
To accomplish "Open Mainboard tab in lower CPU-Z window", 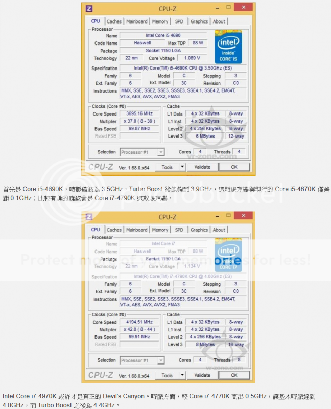I will click(x=137, y=230).
